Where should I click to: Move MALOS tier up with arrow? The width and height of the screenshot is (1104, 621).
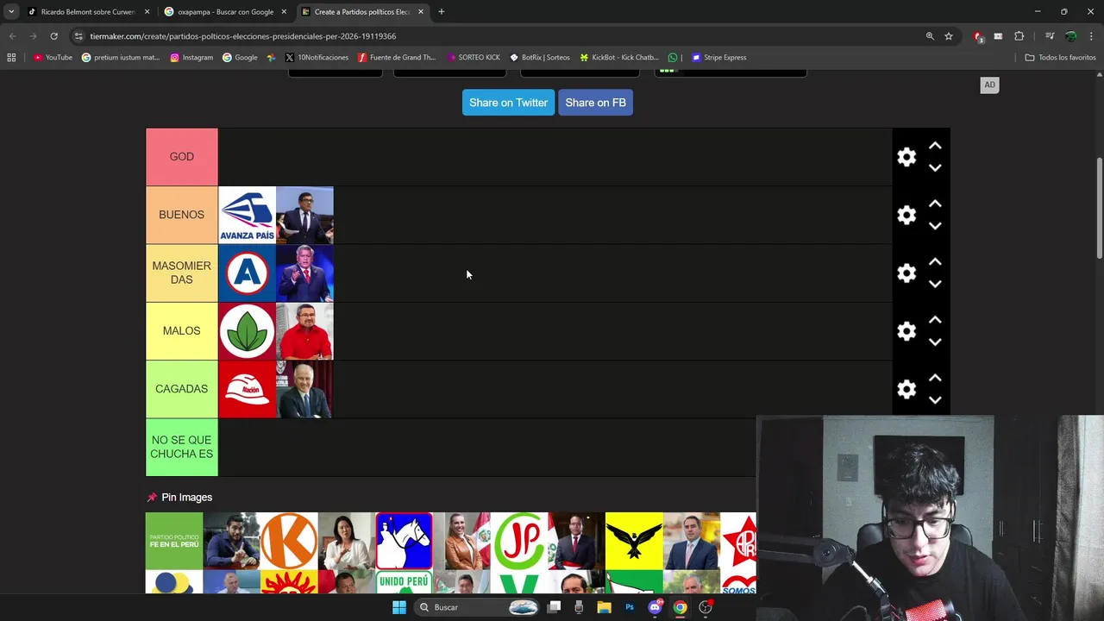pos(935,320)
